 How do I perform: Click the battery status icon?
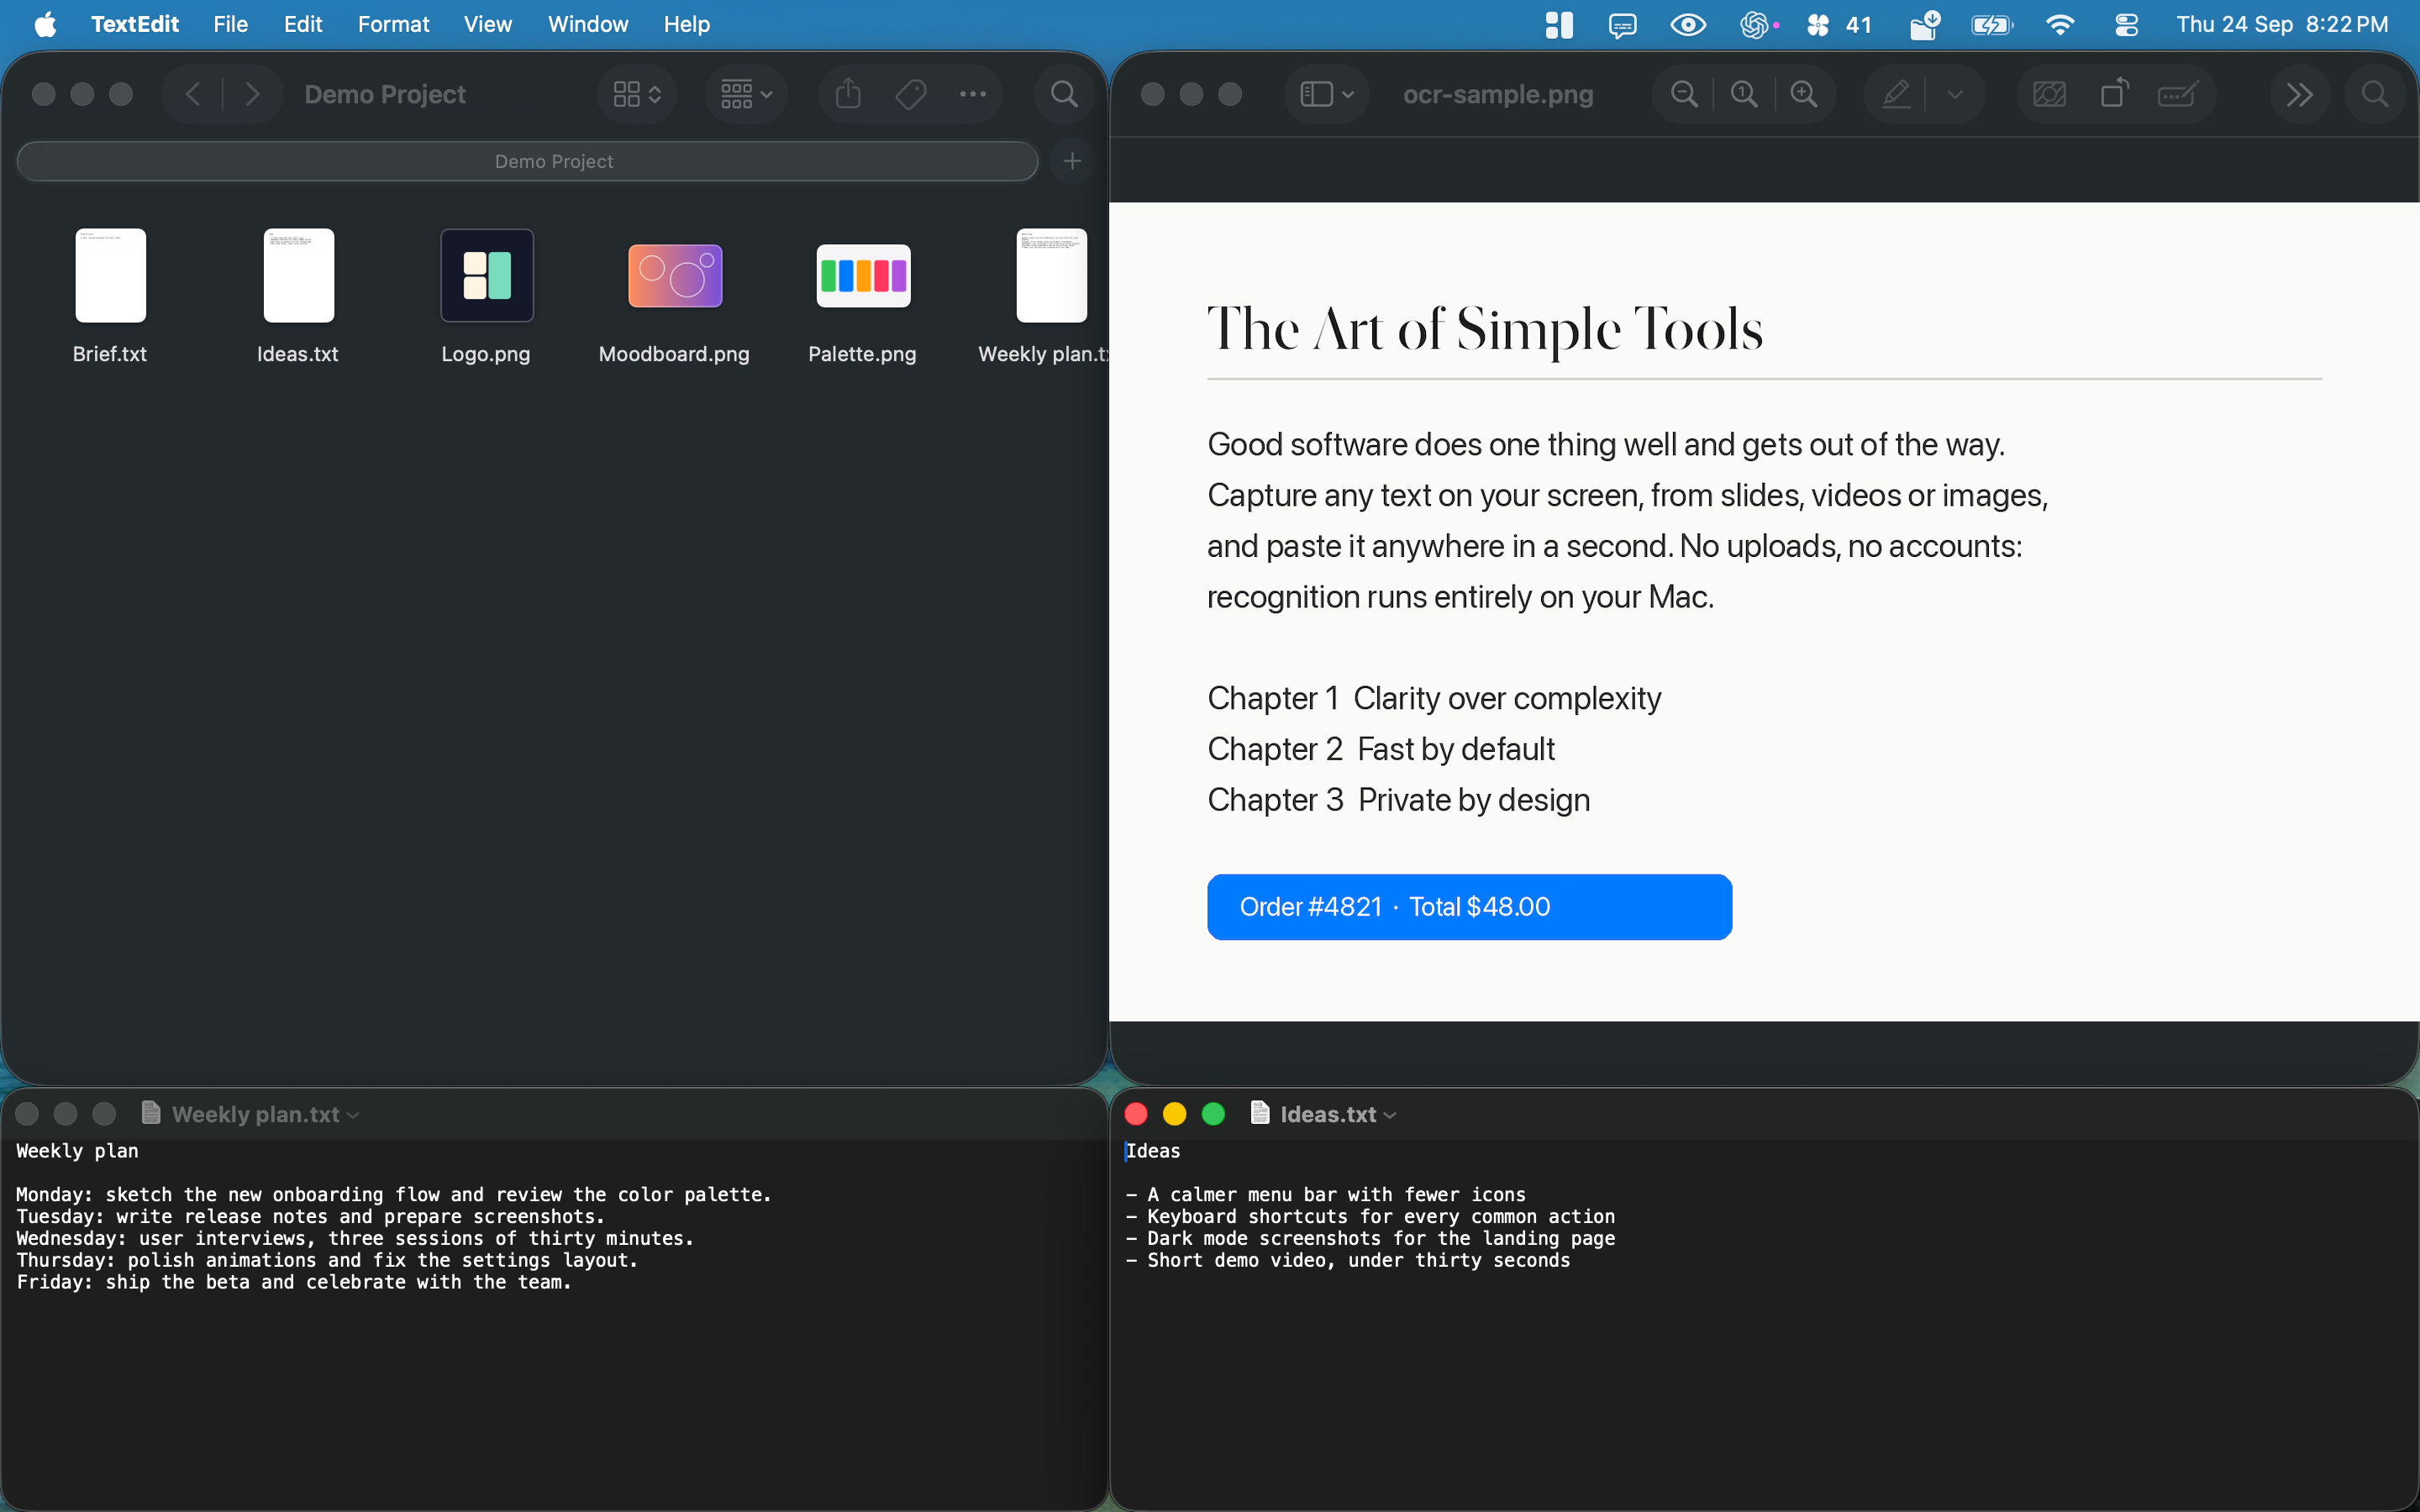(1991, 24)
